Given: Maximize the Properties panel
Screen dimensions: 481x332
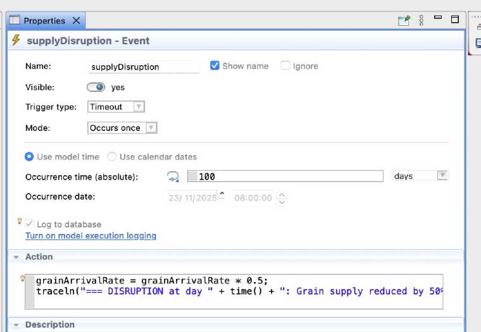Looking at the screenshot, I should pos(454,20).
